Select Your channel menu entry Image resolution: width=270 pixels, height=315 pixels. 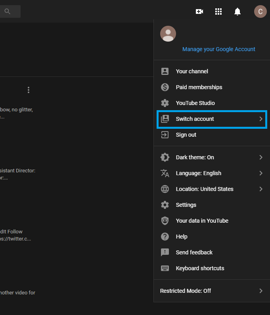click(212, 71)
